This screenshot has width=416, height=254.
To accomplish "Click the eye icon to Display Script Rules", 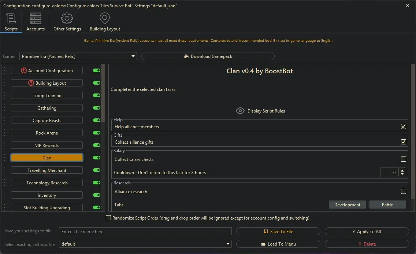I will (x=240, y=110).
